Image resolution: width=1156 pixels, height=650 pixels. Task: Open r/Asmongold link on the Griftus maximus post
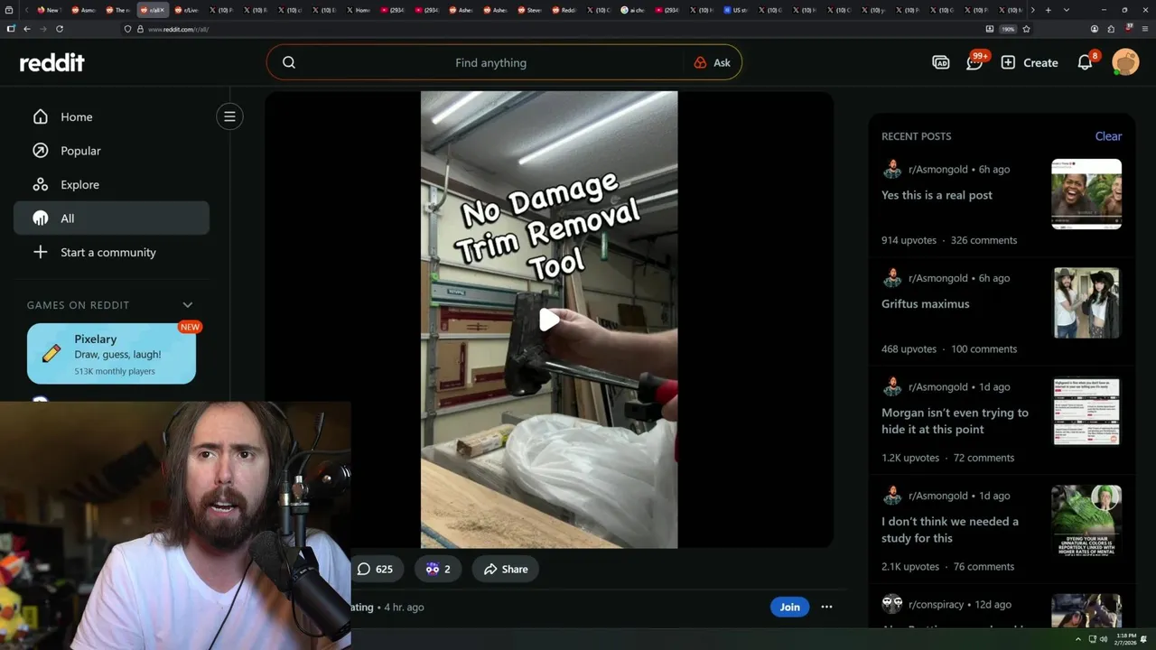click(x=937, y=278)
